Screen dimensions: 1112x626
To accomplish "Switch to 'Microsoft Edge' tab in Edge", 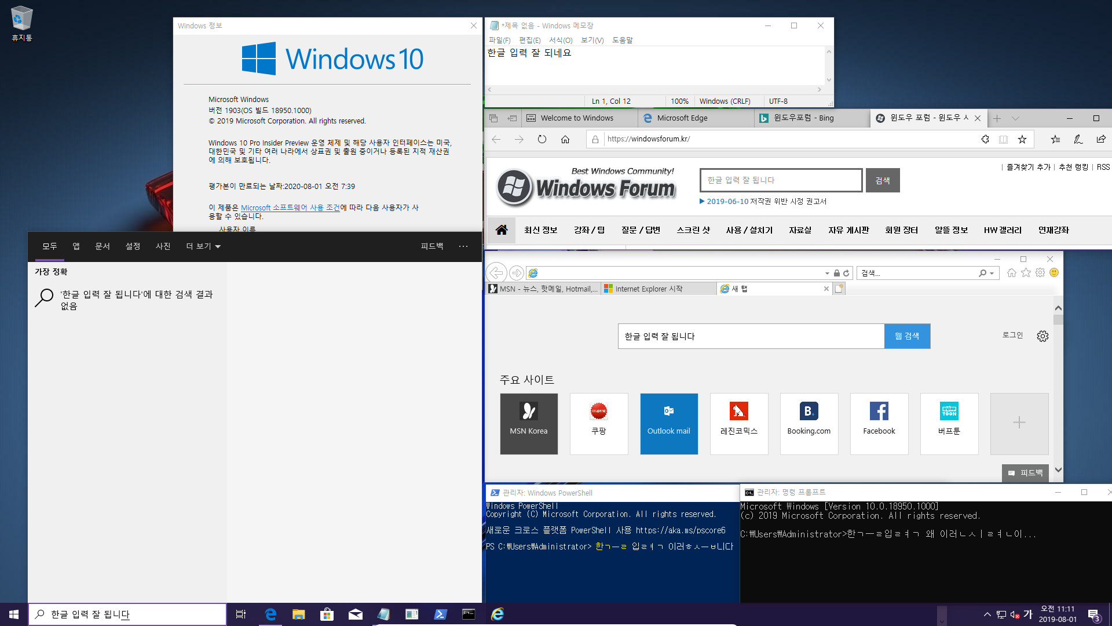I will pos(696,118).
